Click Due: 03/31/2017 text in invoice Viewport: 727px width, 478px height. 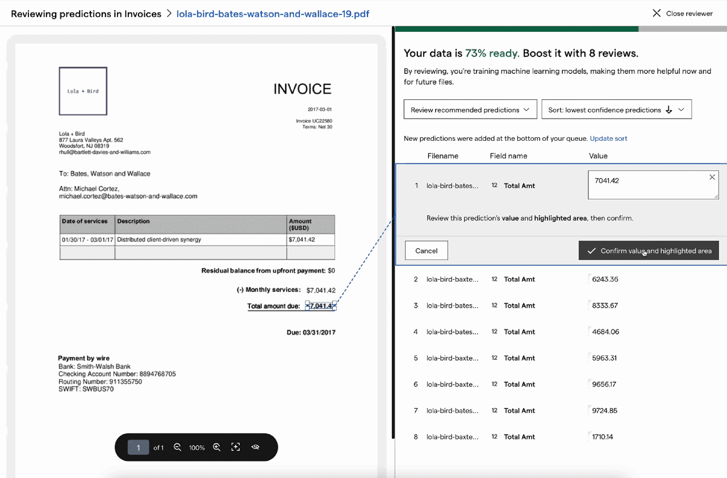click(311, 333)
